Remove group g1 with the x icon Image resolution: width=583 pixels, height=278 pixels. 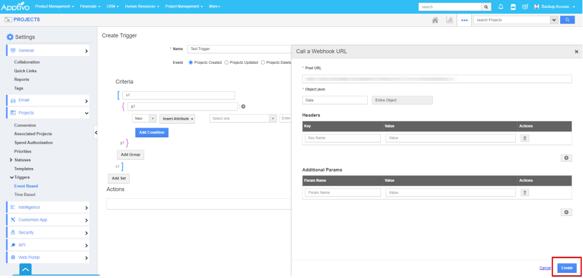pyautogui.click(x=243, y=107)
